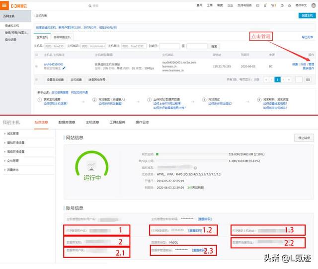The image size is (318, 269).
Task: Click 转至其他账号 button
Action: tap(97, 79)
